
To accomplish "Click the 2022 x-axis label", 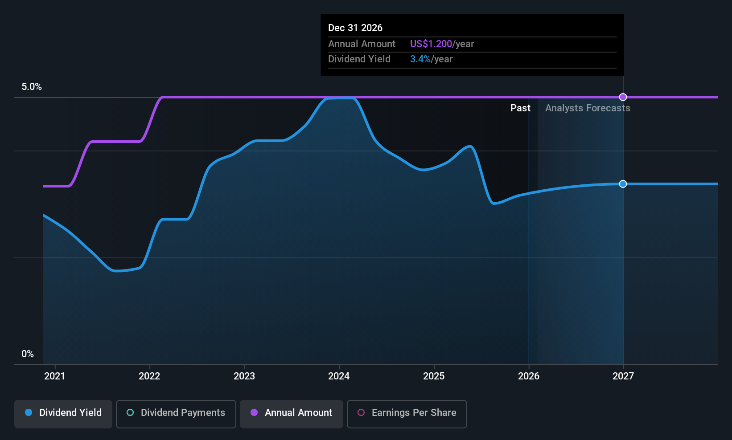I will tap(149, 376).
